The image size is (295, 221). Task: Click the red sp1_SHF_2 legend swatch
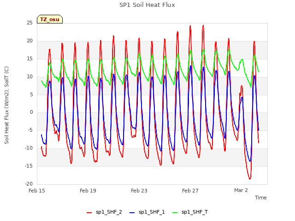(x=89, y=213)
